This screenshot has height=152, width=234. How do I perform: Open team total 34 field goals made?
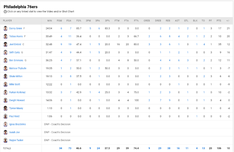pyautogui.click(x=60, y=148)
